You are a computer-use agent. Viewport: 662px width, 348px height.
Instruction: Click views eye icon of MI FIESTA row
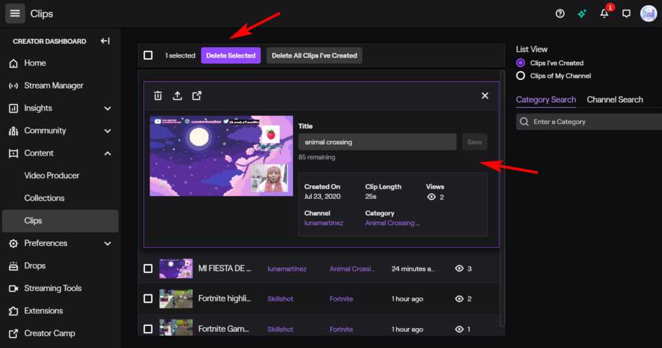click(460, 269)
